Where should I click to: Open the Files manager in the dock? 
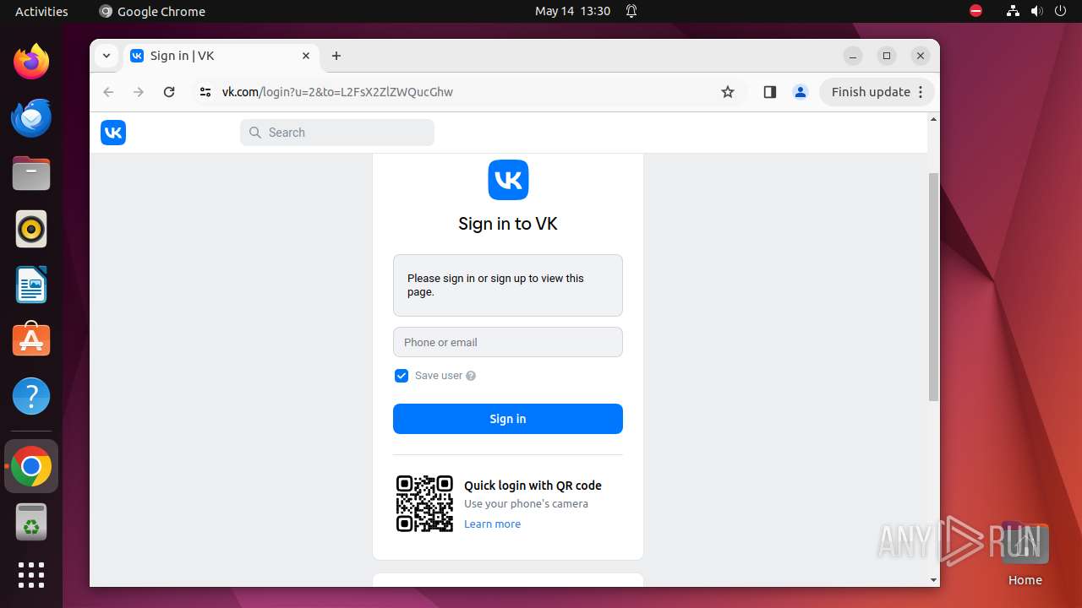click(x=31, y=173)
